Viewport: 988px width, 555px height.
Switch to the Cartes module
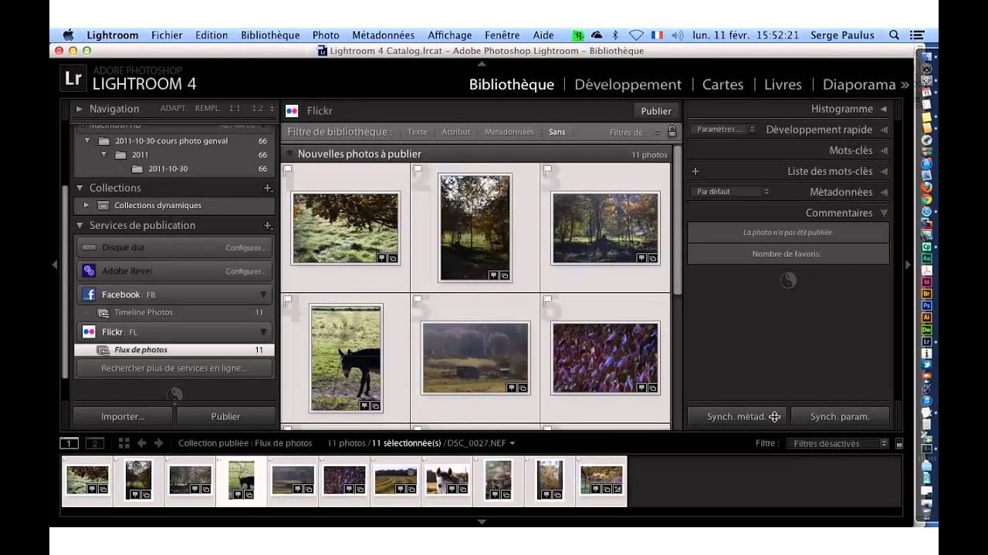722,85
